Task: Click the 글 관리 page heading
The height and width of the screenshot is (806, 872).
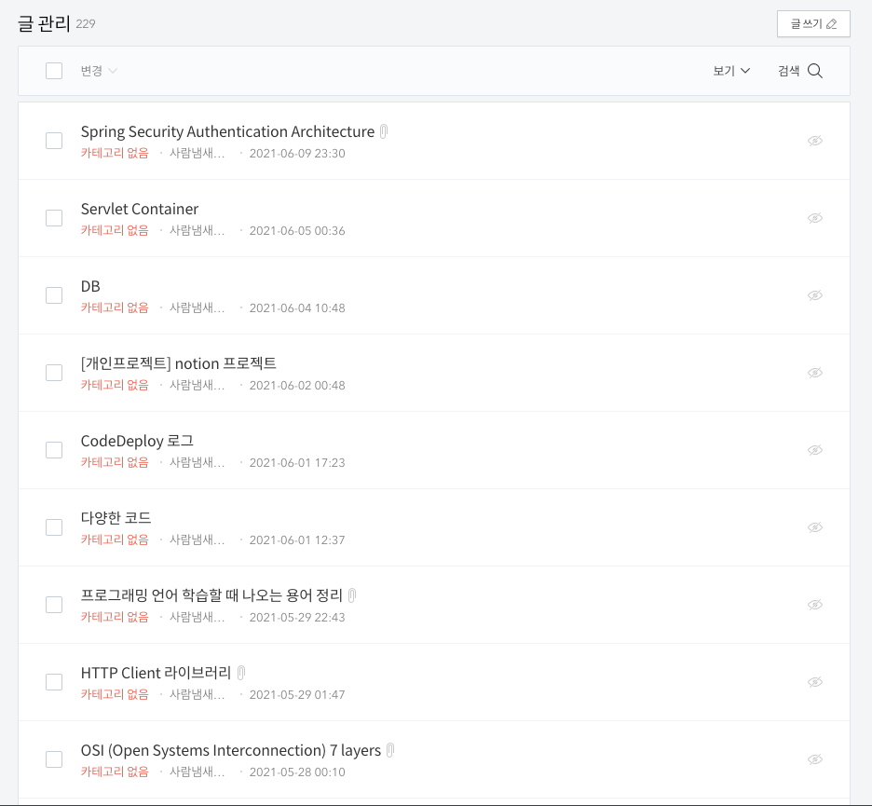Action: coord(44,24)
